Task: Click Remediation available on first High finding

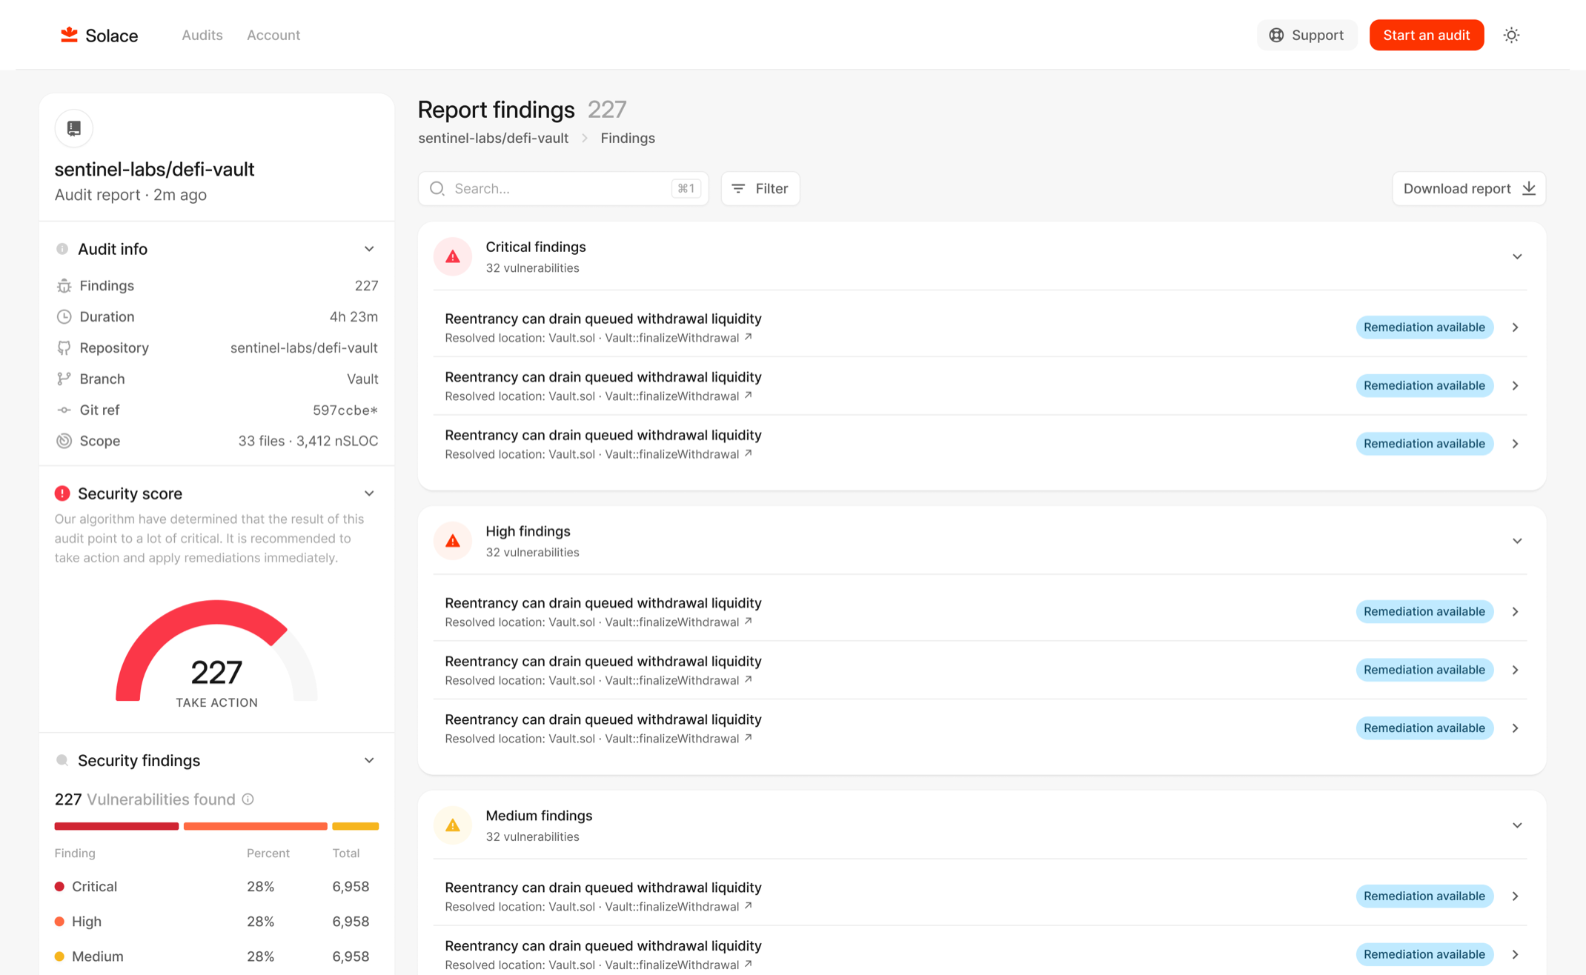Action: click(x=1424, y=611)
